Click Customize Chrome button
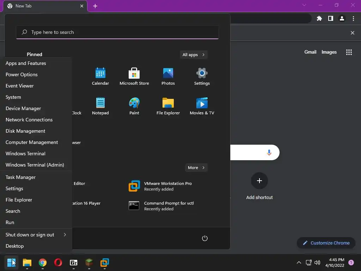 (x=326, y=243)
